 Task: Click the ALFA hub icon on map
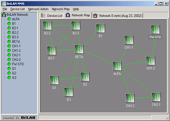[x=117, y=66]
